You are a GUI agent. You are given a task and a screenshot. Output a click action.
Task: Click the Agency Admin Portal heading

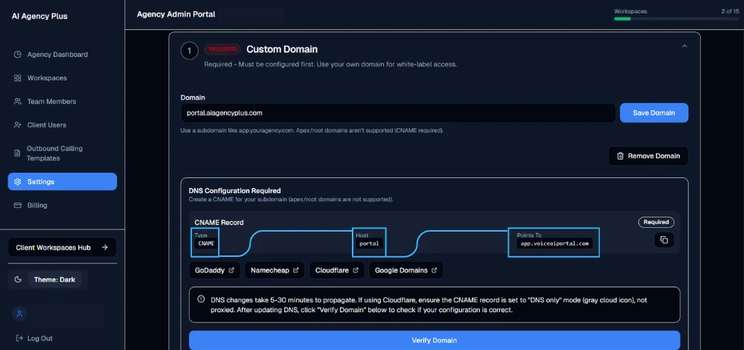(176, 14)
